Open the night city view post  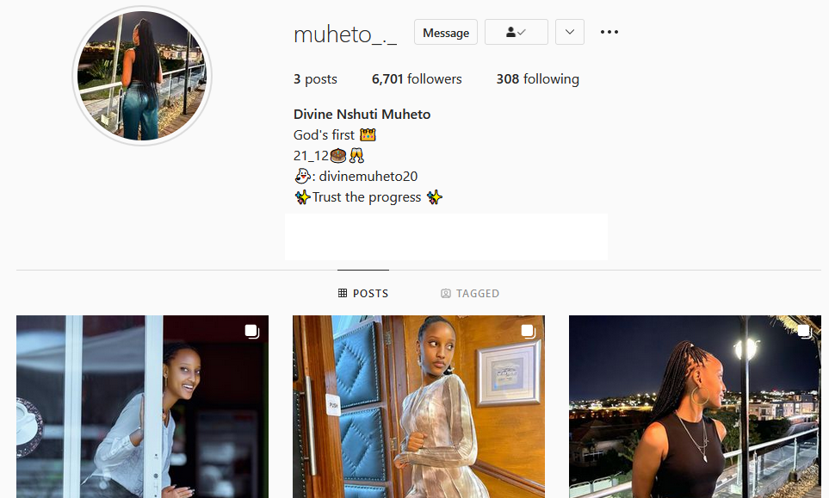695,407
